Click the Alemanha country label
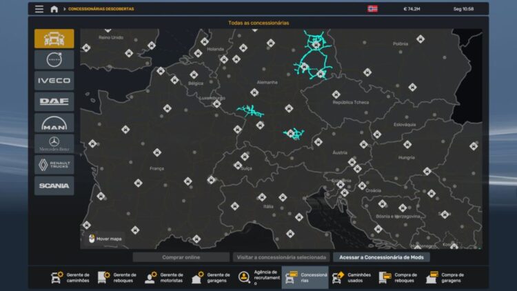 click(267, 82)
